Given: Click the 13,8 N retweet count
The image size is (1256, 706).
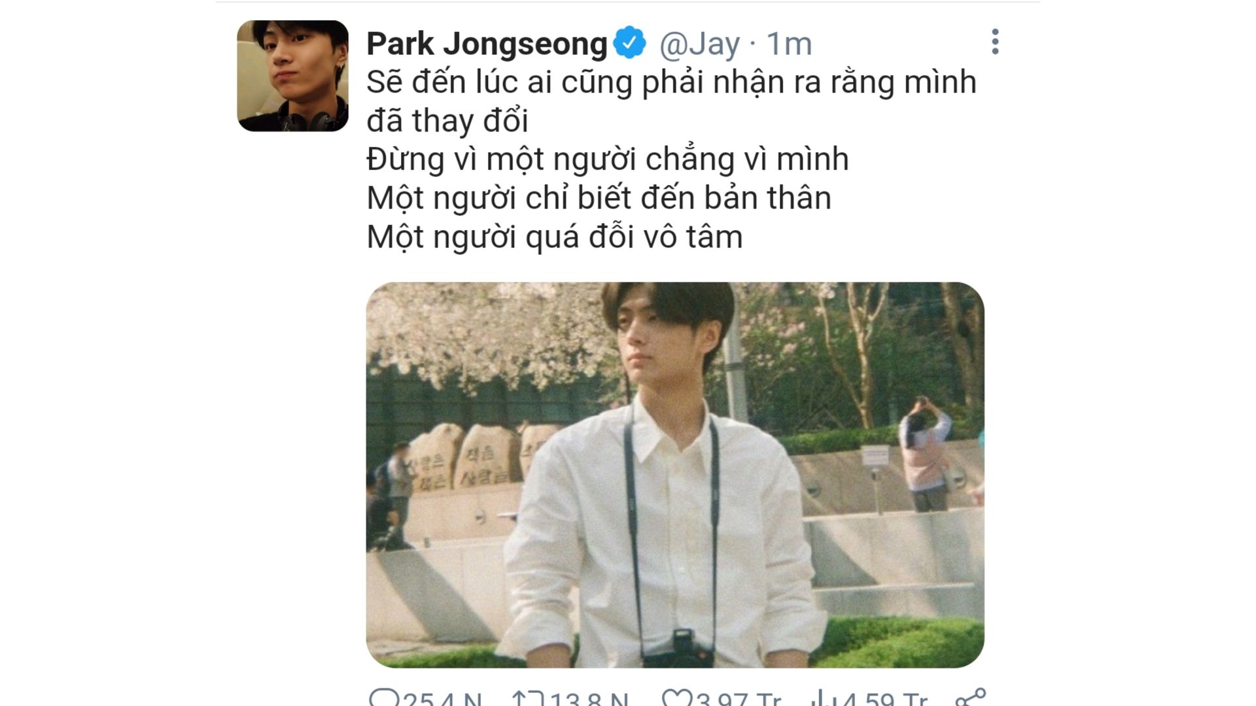Looking at the screenshot, I should (589, 698).
